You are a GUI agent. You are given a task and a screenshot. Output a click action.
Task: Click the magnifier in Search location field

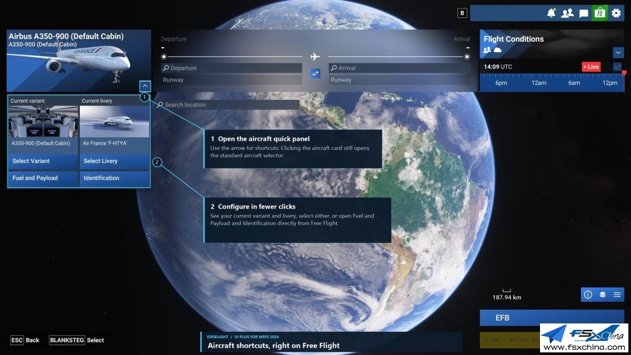point(160,105)
